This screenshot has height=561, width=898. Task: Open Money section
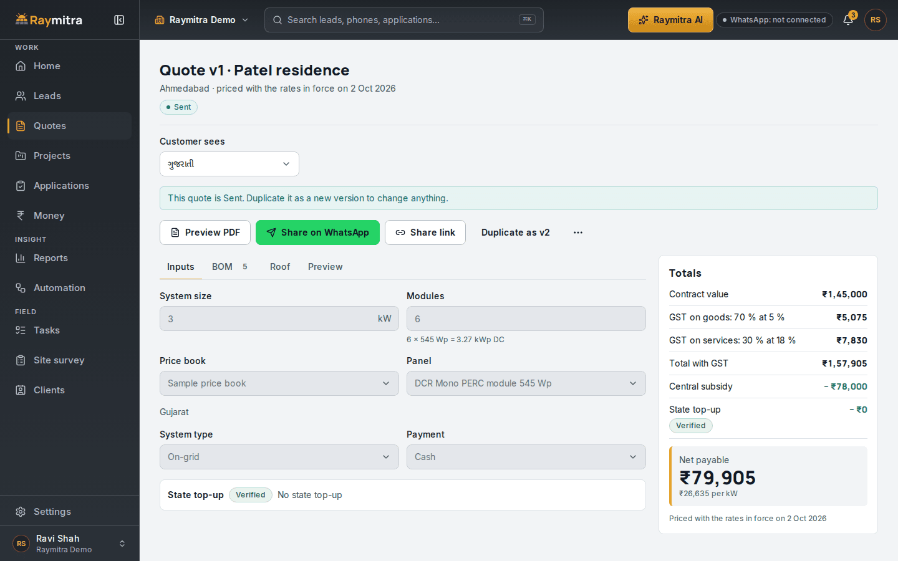point(70,216)
